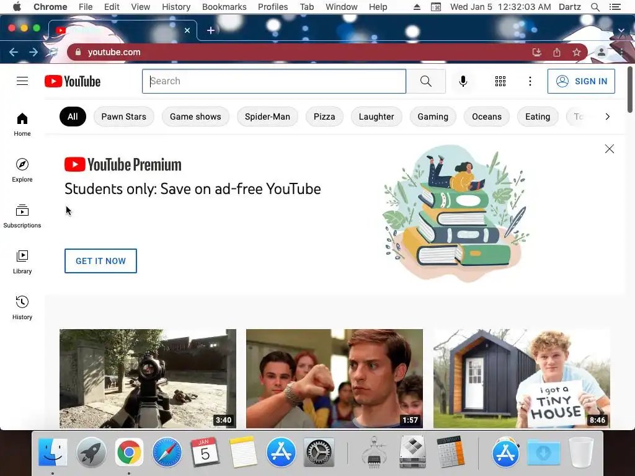
Task: Select the Laughter chip
Action: point(376,117)
